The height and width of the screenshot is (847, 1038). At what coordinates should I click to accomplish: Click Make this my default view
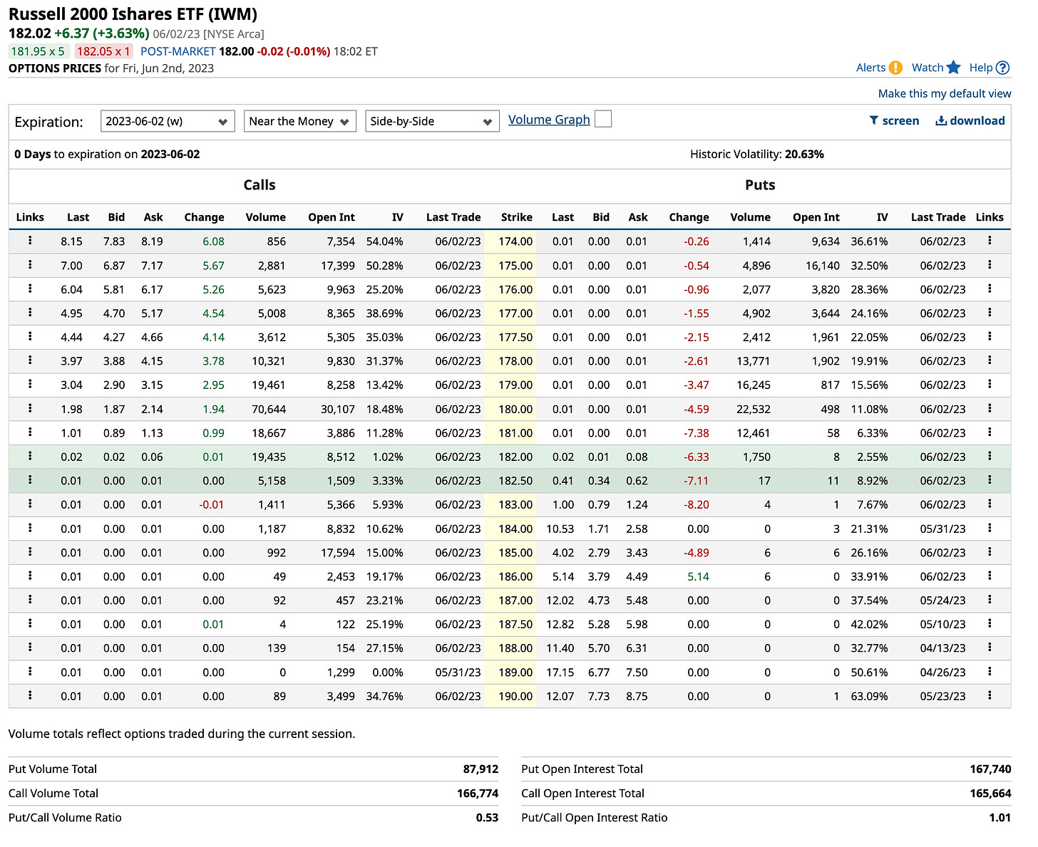click(x=945, y=93)
